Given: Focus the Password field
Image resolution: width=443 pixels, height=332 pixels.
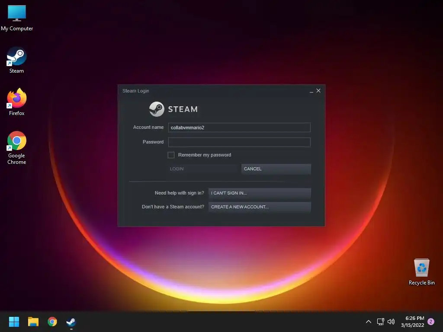Looking at the screenshot, I should (239, 142).
